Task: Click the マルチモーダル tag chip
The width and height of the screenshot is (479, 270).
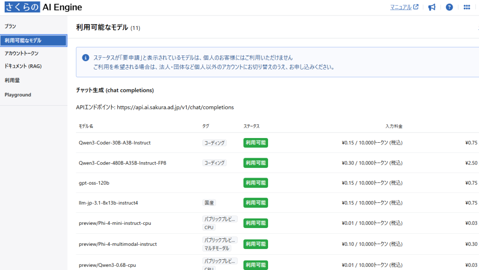Action: coord(218,248)
